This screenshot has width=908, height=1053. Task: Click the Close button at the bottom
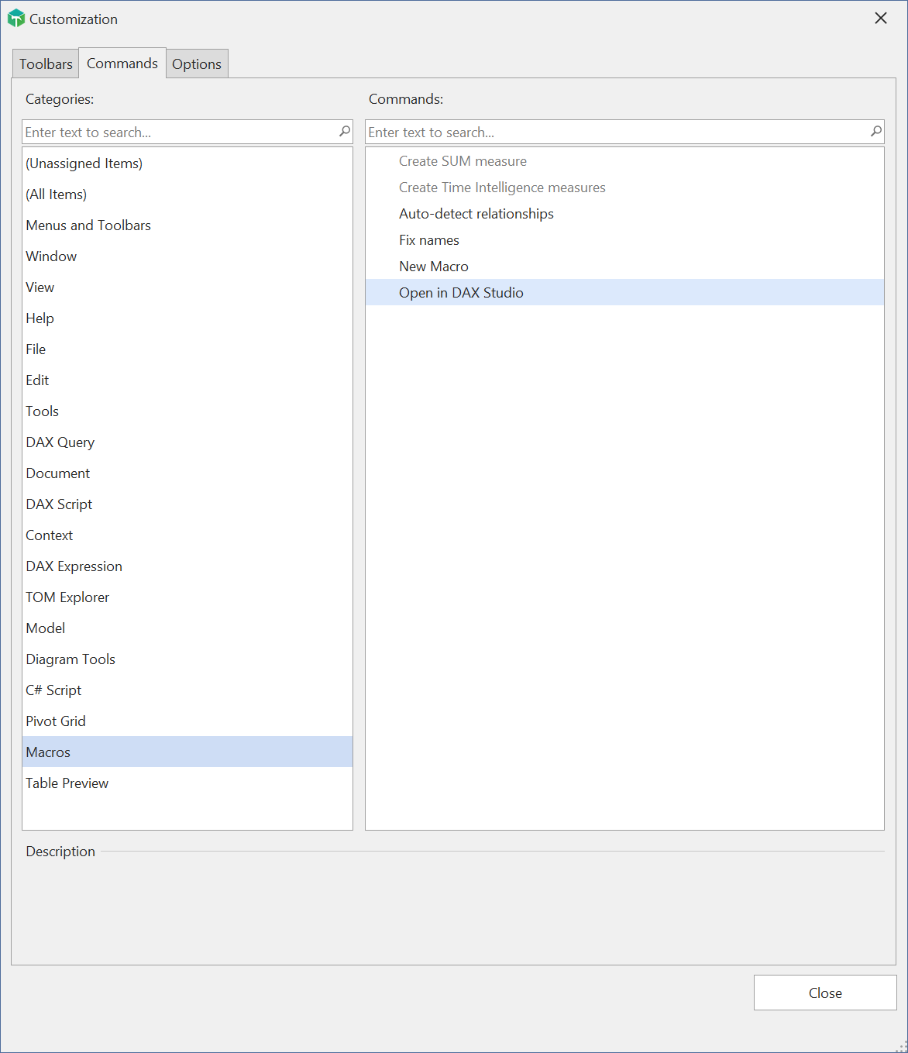(824, 993)
